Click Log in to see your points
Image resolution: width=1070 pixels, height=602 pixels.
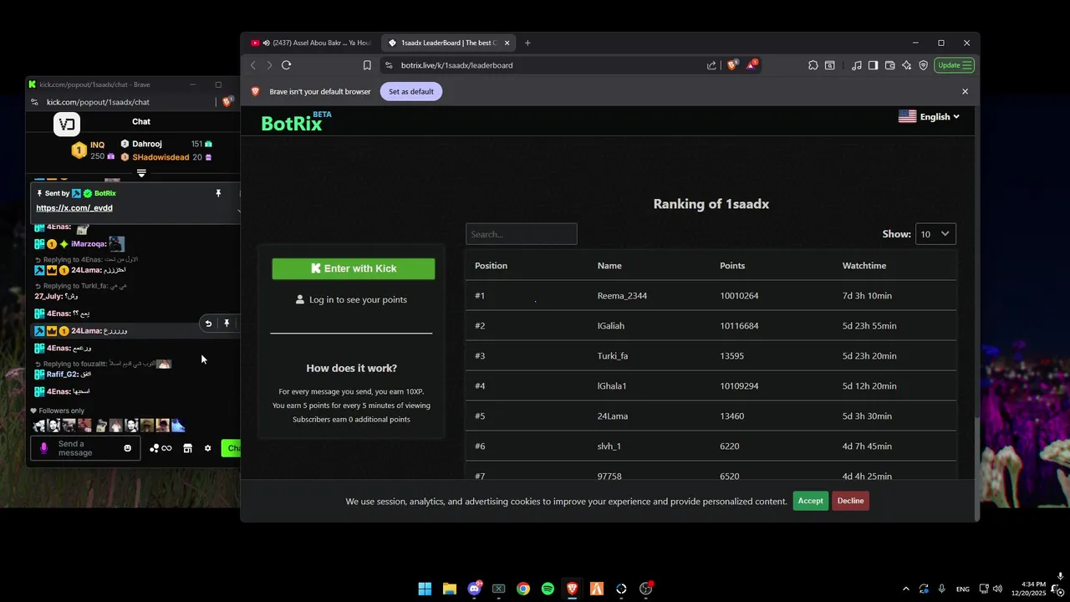[351, 299]
